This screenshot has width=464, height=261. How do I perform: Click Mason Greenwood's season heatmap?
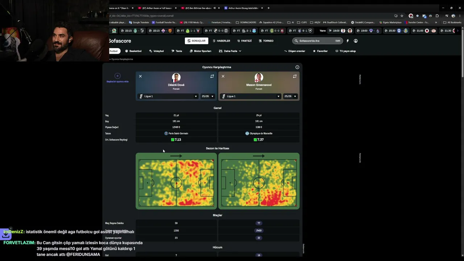click(259, 181)
